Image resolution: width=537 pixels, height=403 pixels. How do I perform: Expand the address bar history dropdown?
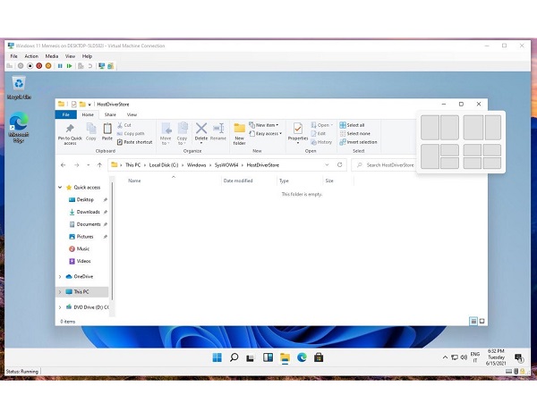coord(327,164)
